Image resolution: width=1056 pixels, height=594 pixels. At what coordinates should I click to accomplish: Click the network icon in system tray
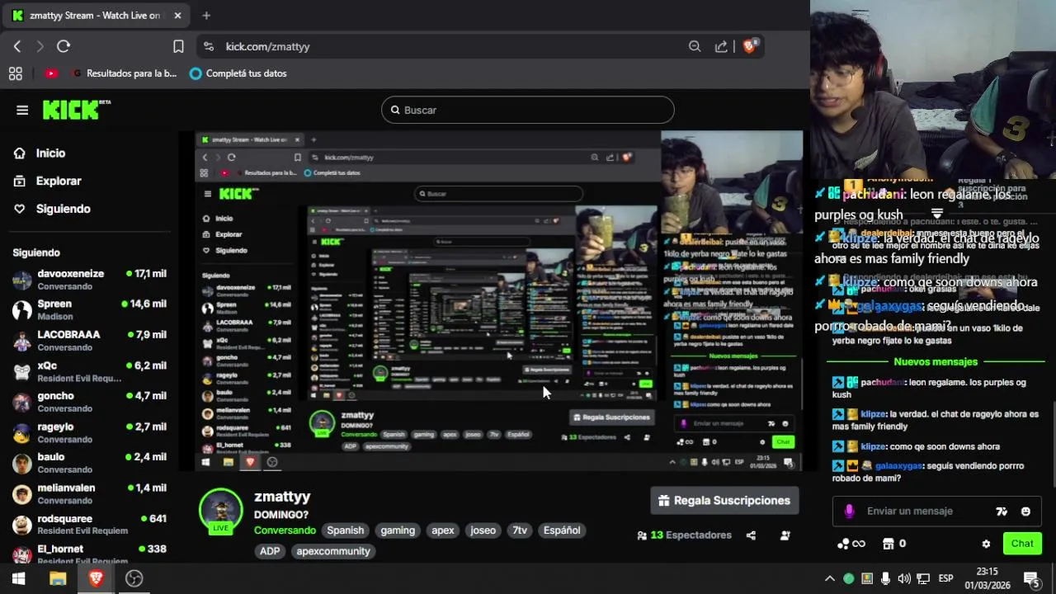(x=924, y=578)
